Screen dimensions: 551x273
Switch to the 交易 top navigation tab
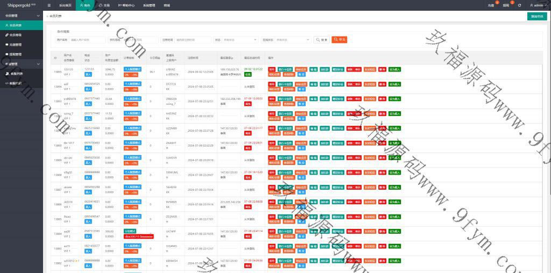[x=104, y=5]
